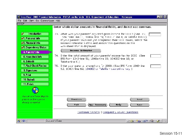Open the Navigator component icon in status bar
Screen dimensions: 184x138
point(132,121)
